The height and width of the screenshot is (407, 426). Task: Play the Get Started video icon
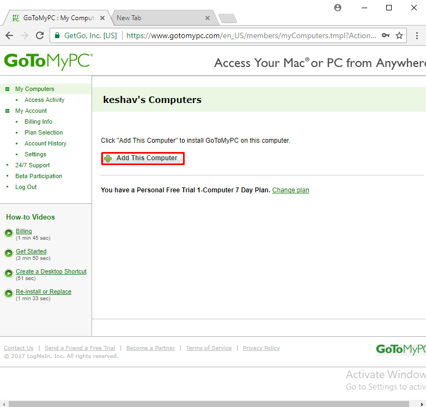(x=9, y=253)
